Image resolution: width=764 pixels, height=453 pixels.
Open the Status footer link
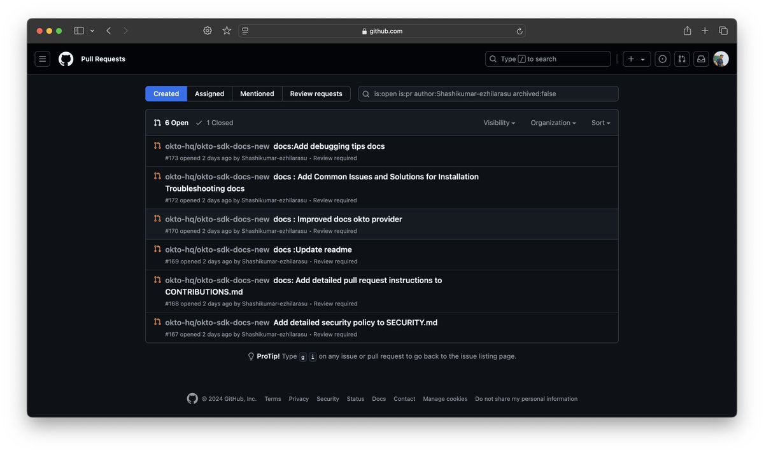point(355,399)
